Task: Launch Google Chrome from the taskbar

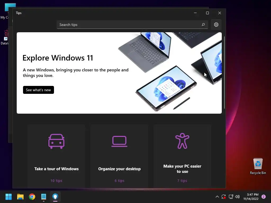Action: 32,197
